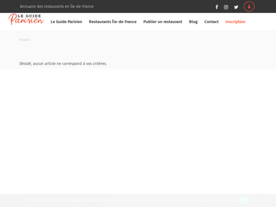
Task: Click the 'Désolé, aucun article' message
Action: (63, 63)
